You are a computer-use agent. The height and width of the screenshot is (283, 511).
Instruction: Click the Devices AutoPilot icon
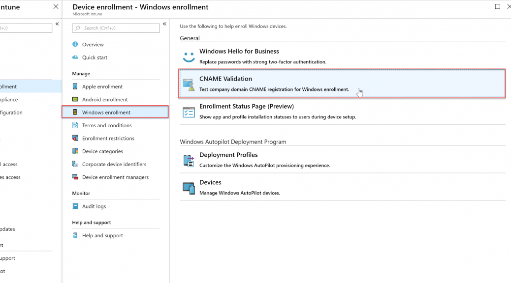pos(189,188)
